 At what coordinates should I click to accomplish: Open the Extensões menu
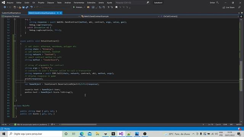91,3
